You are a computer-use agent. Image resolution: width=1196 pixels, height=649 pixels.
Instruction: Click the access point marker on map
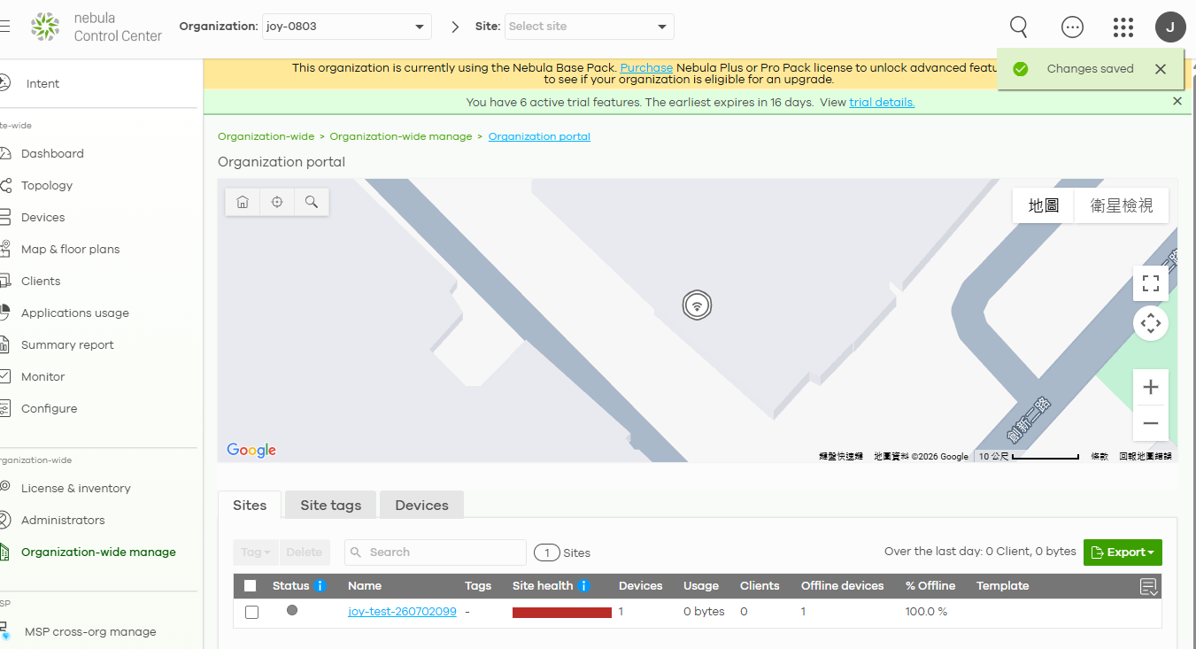698,305
